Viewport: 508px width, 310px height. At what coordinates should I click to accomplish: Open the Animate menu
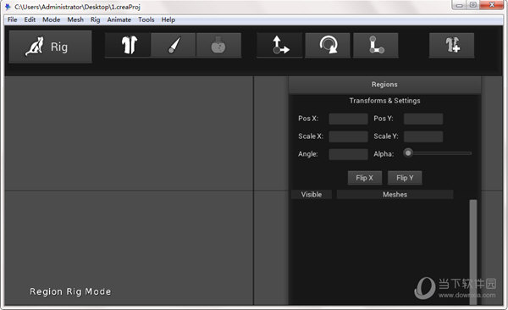point(119,19)
